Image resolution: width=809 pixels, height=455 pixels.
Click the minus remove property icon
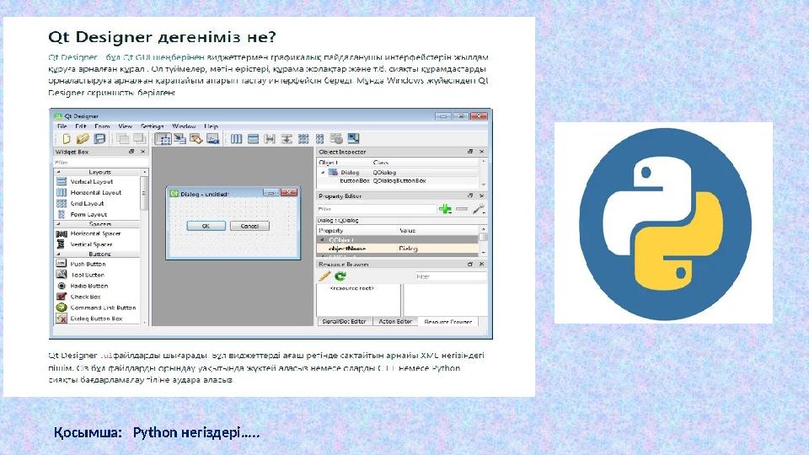tap(462, 209)
